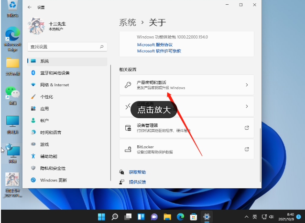Go back with the Settings back arrow
This screenshot has width=305, height=223.
[30, 7]
